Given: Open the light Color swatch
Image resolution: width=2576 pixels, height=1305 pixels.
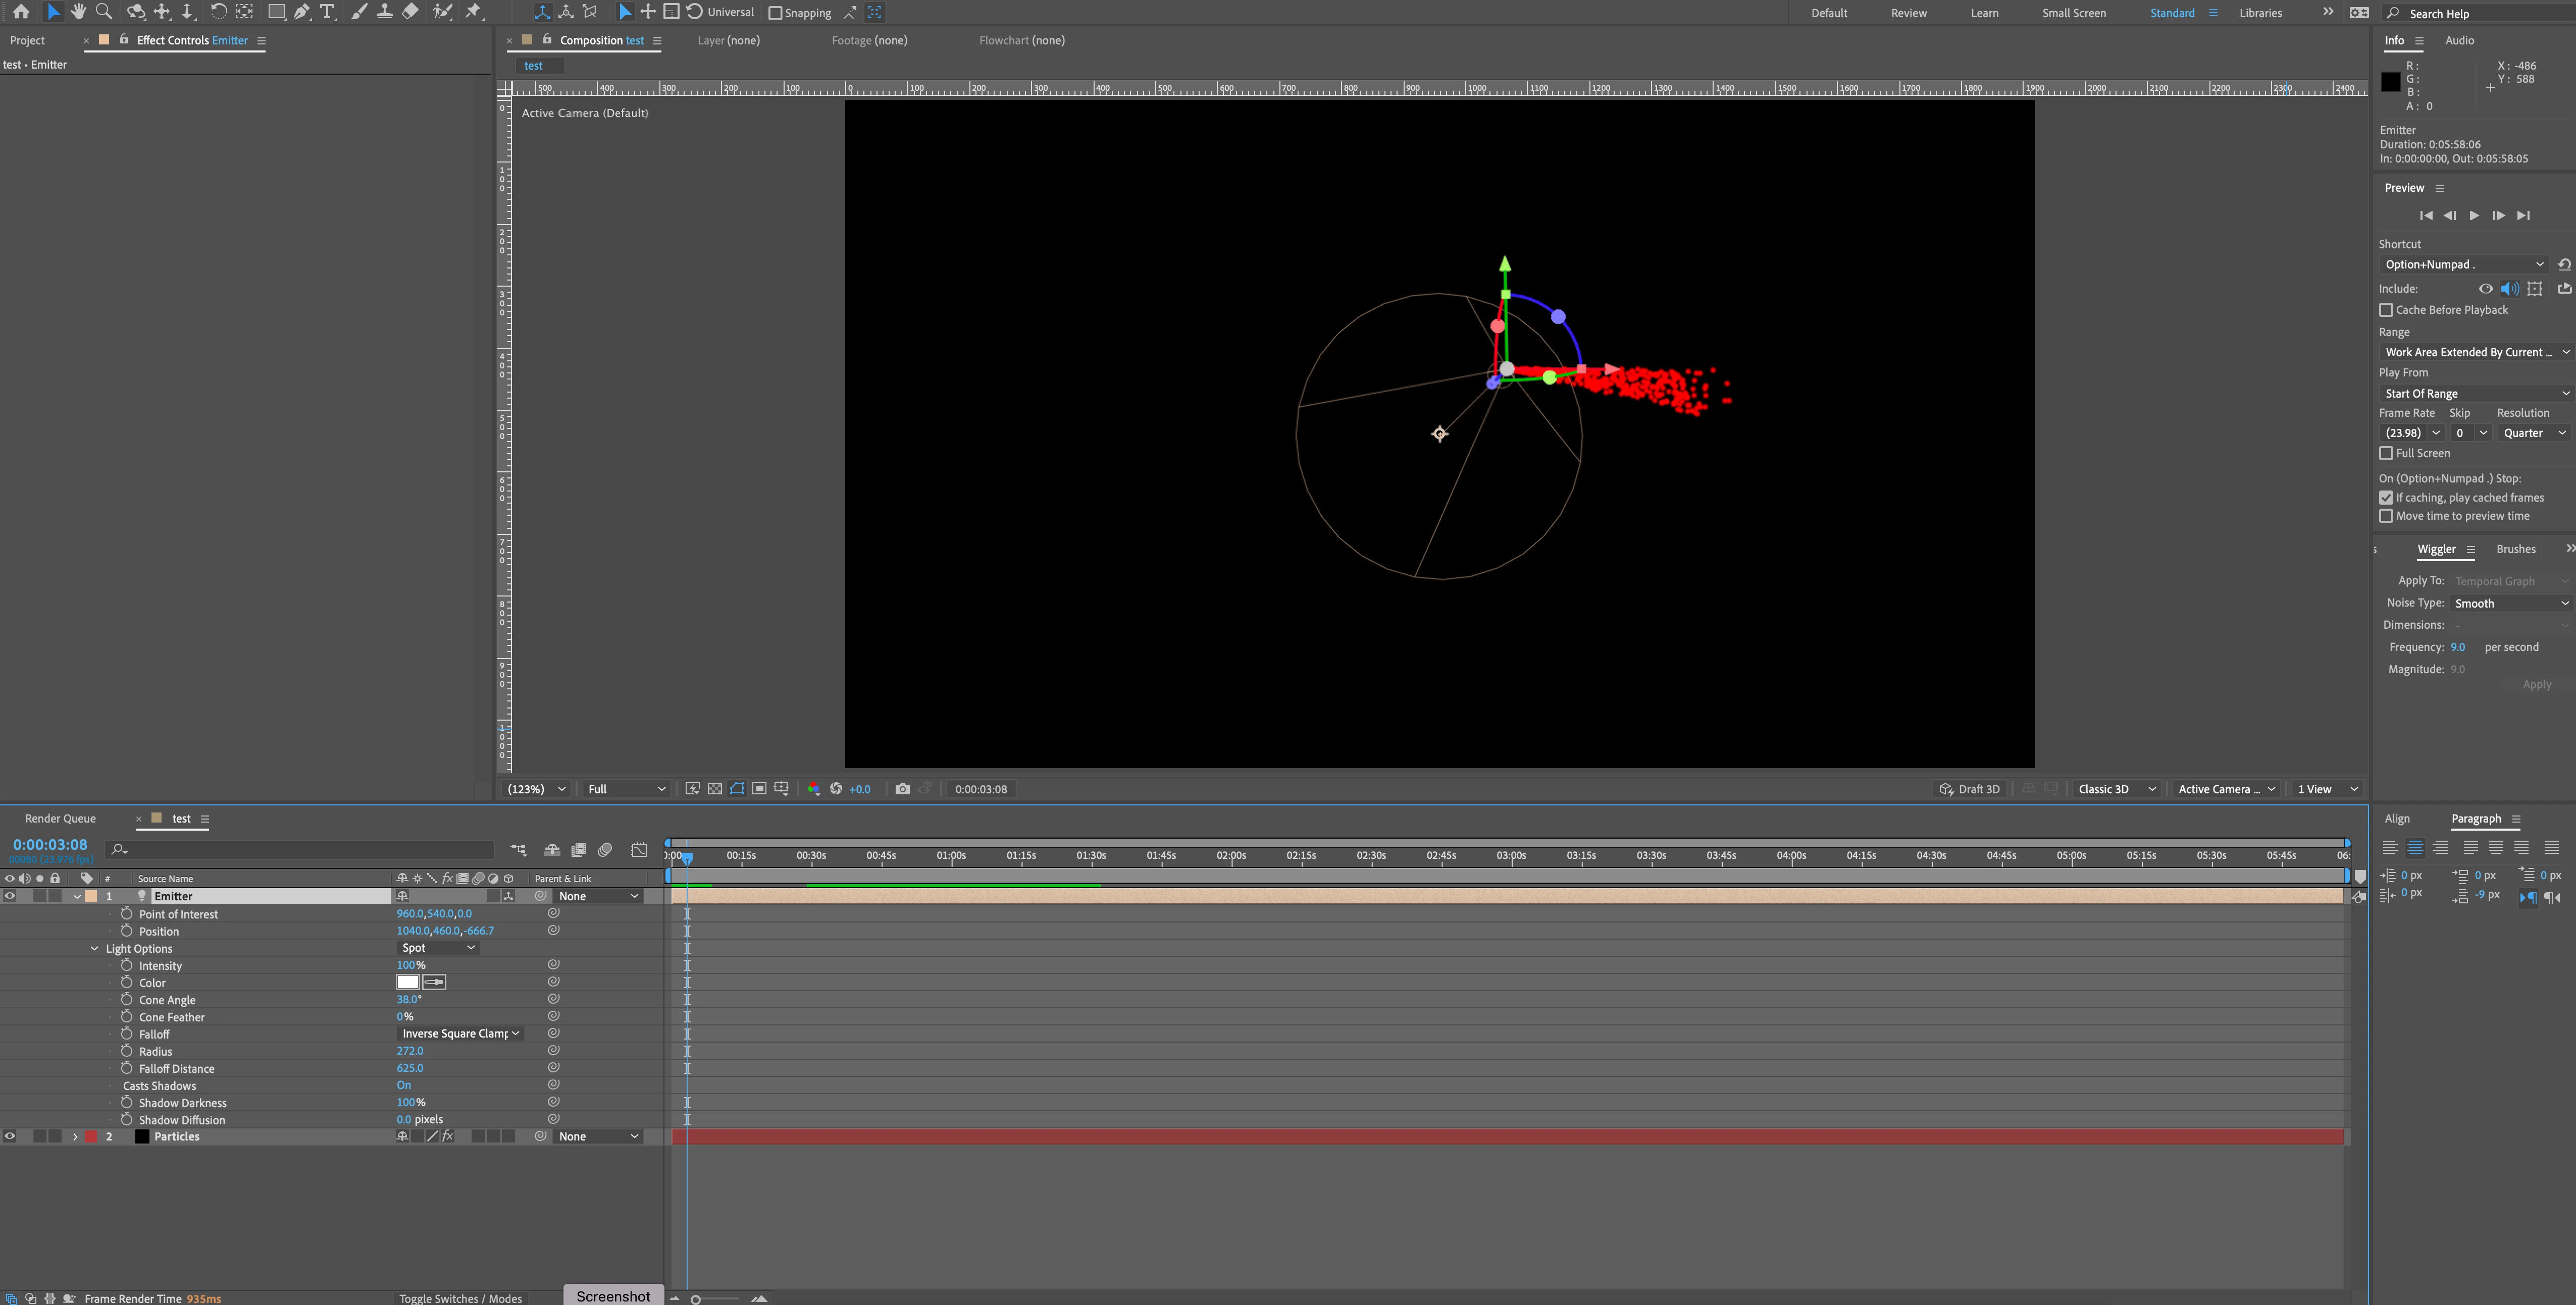Looking at the screenshot, I should (408, 982).
